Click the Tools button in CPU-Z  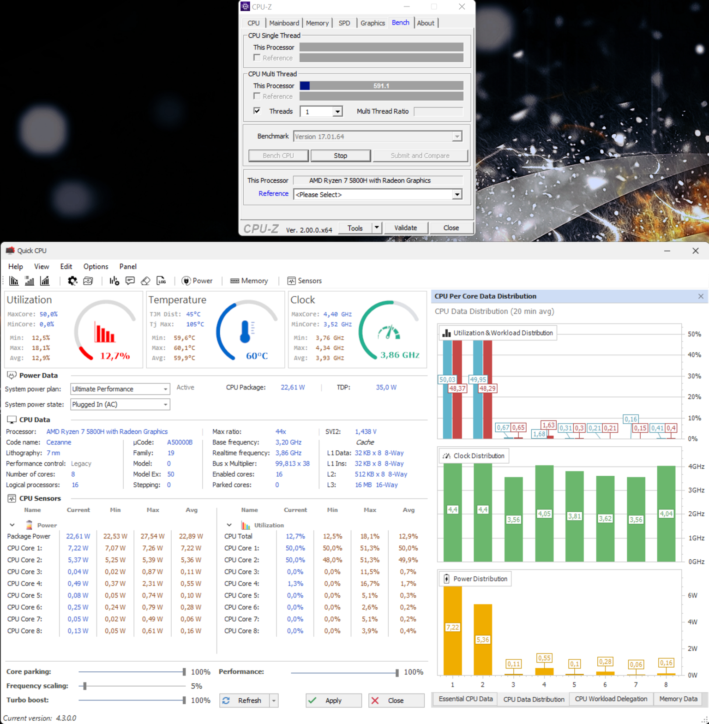point(355,228)
